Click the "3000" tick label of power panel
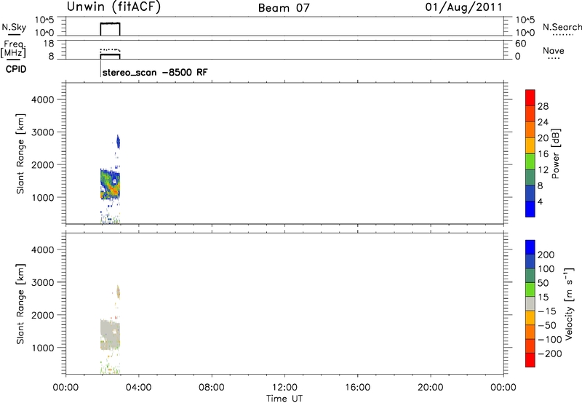 (42, 132)
